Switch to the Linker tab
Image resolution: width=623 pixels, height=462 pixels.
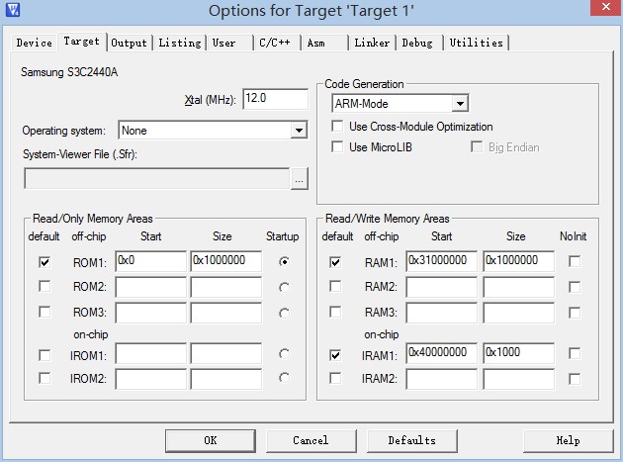372,43
